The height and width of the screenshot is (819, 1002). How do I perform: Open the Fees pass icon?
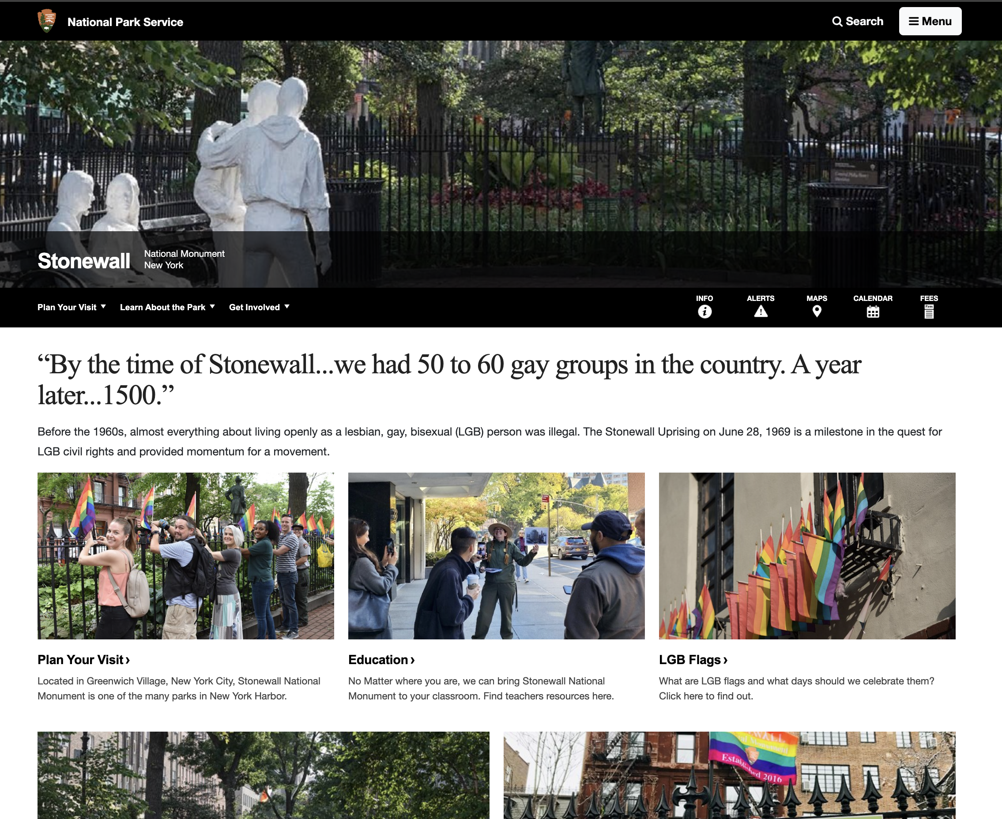(x=928, y=312)
